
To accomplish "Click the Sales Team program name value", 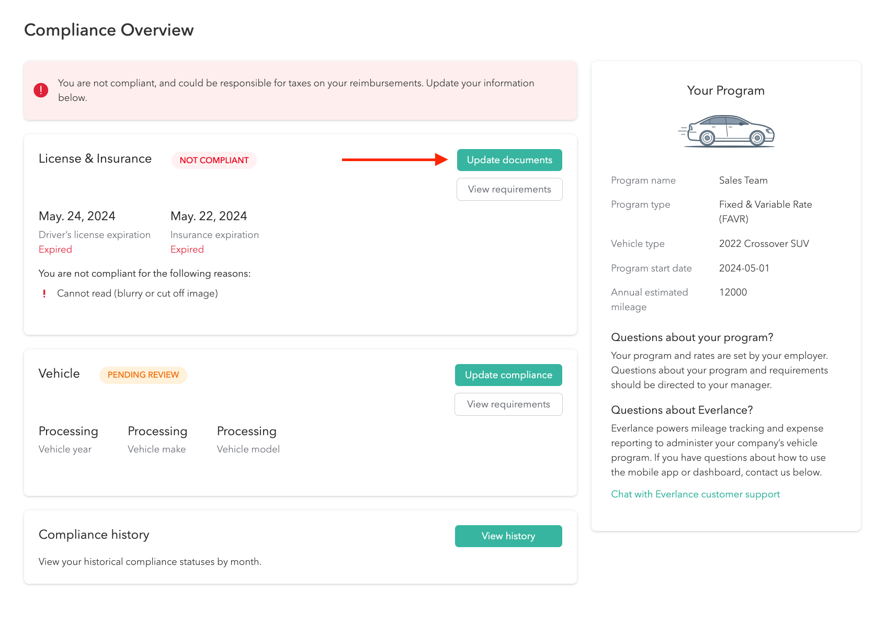I will click(743, 180).
